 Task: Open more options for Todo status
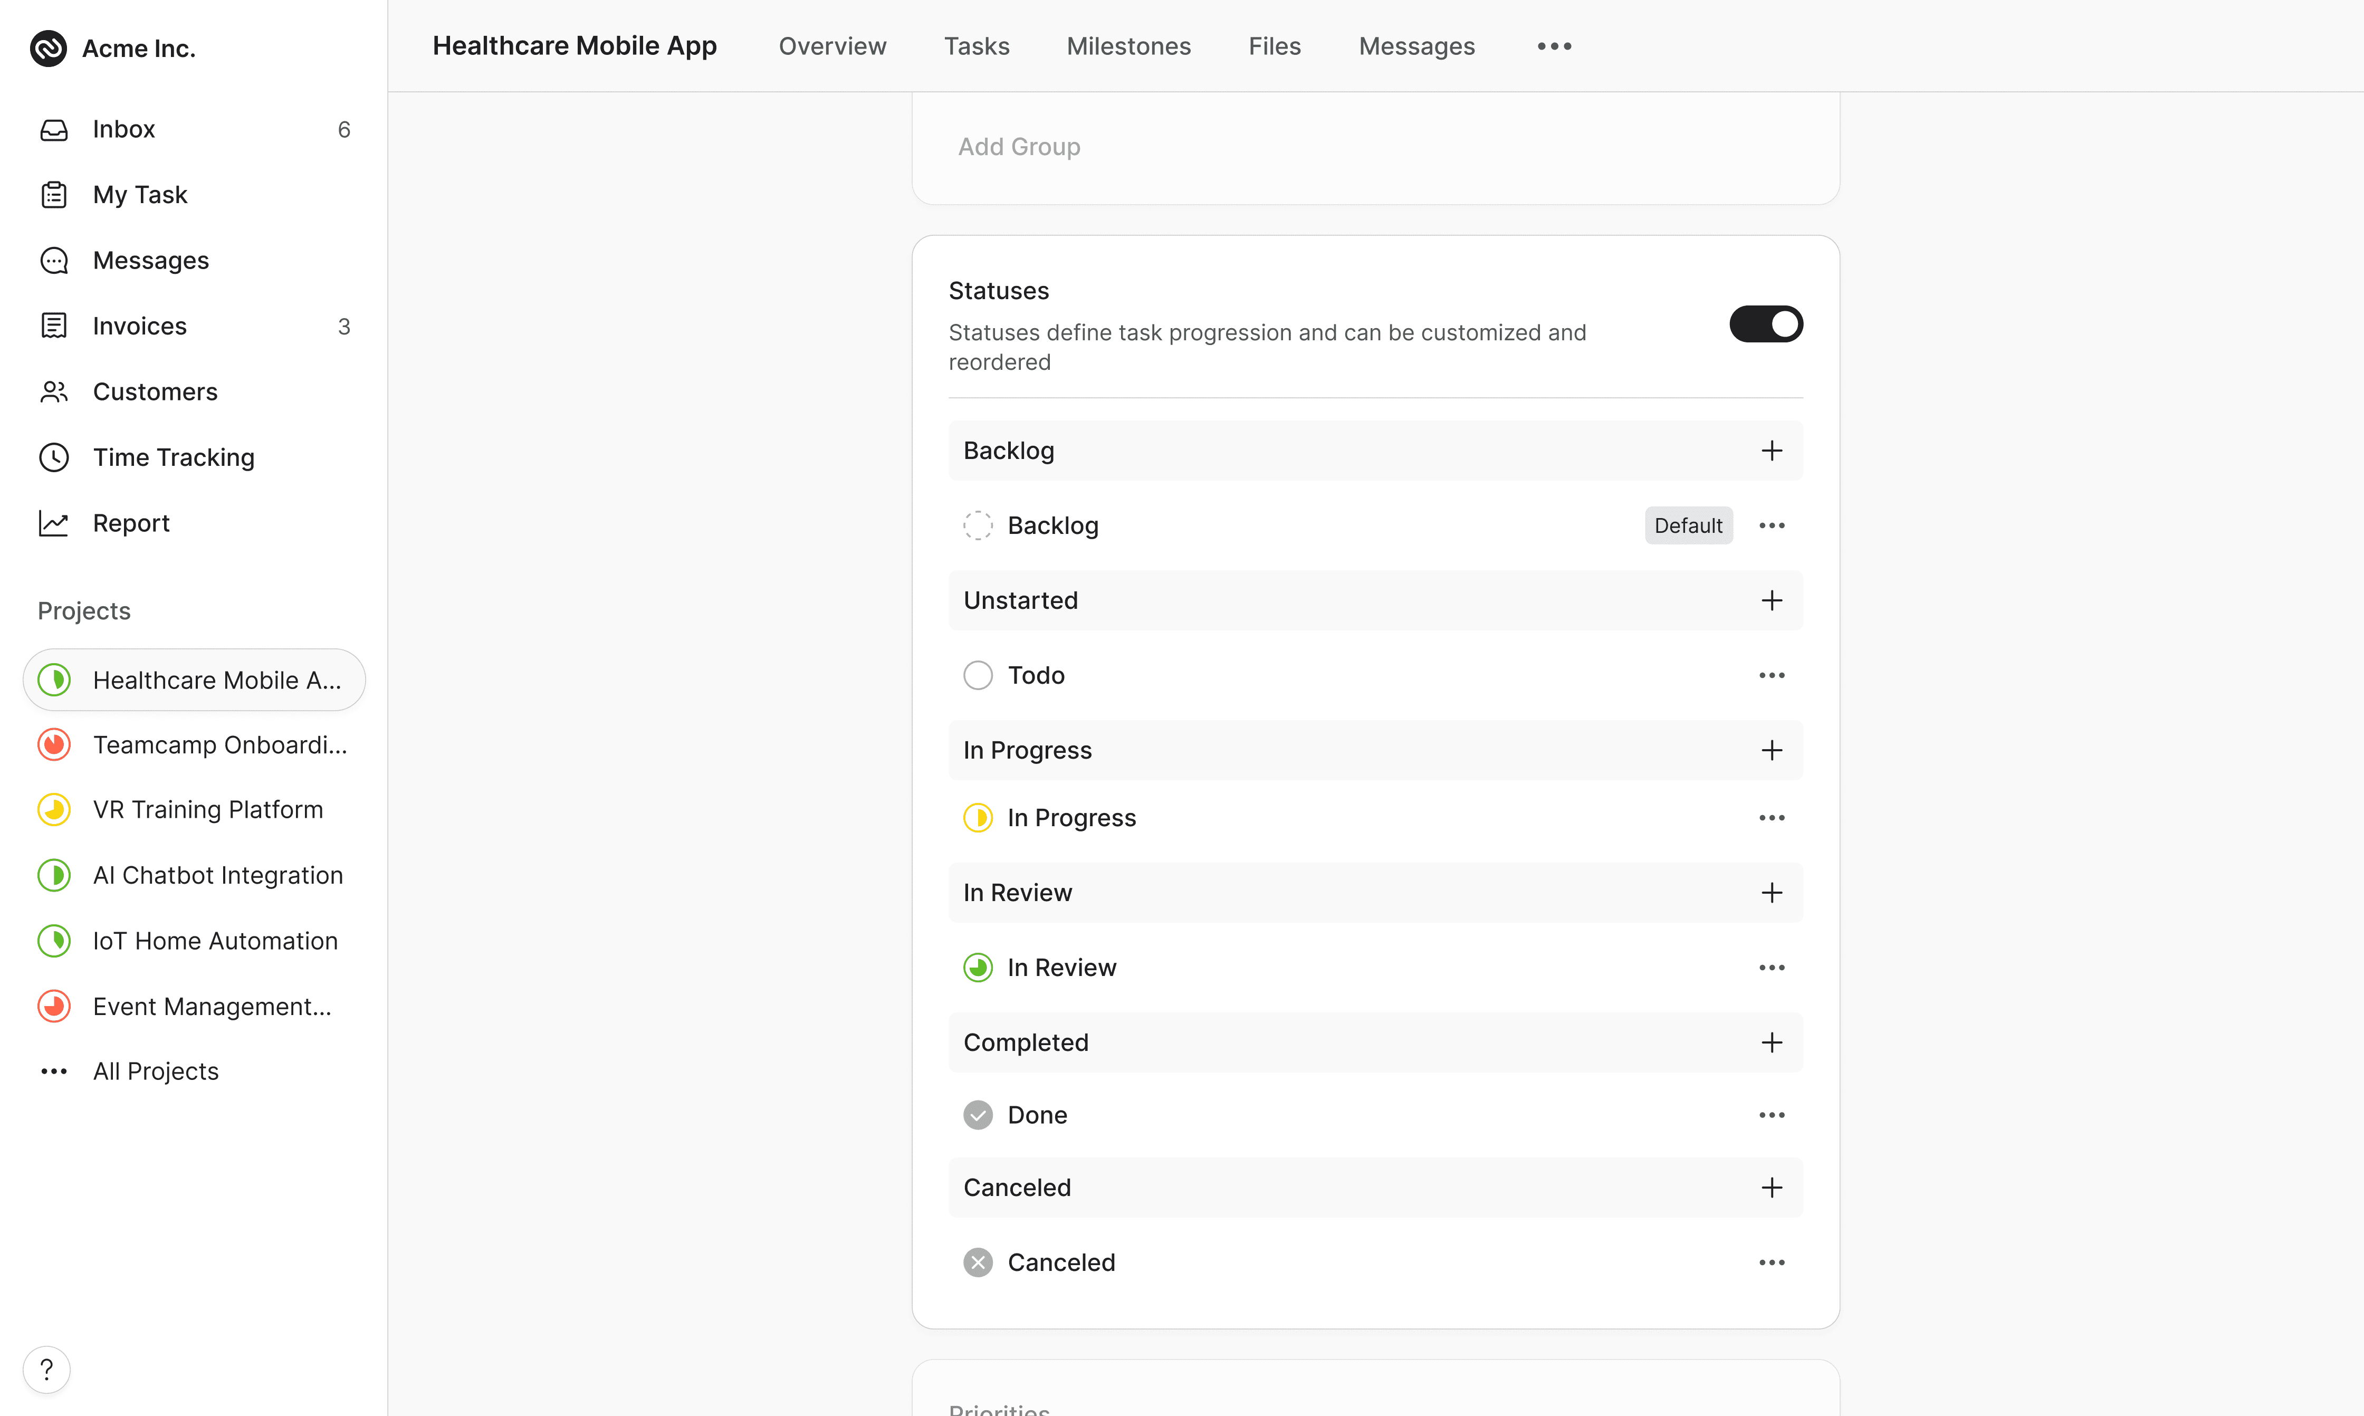[x=1772, y=676]
